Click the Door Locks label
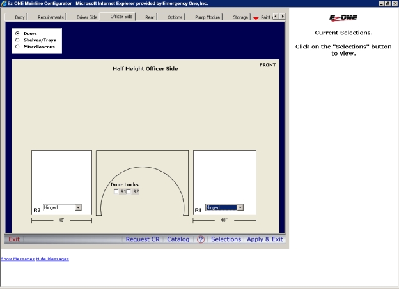 (x=125, y=184)
